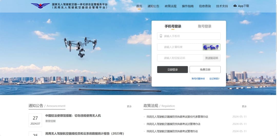This screenshot has width=277, height=136.
Task: Open the 操作指南 navigation item
Action: (187, 6)
